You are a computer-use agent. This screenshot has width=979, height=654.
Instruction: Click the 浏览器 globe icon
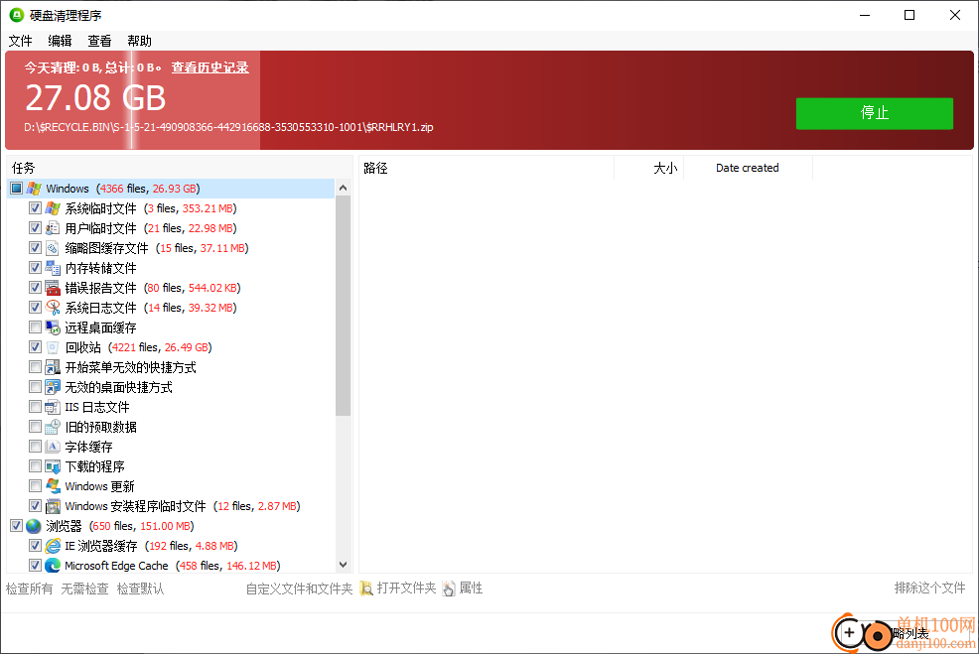pyautogui.click(x=34, y=526)
